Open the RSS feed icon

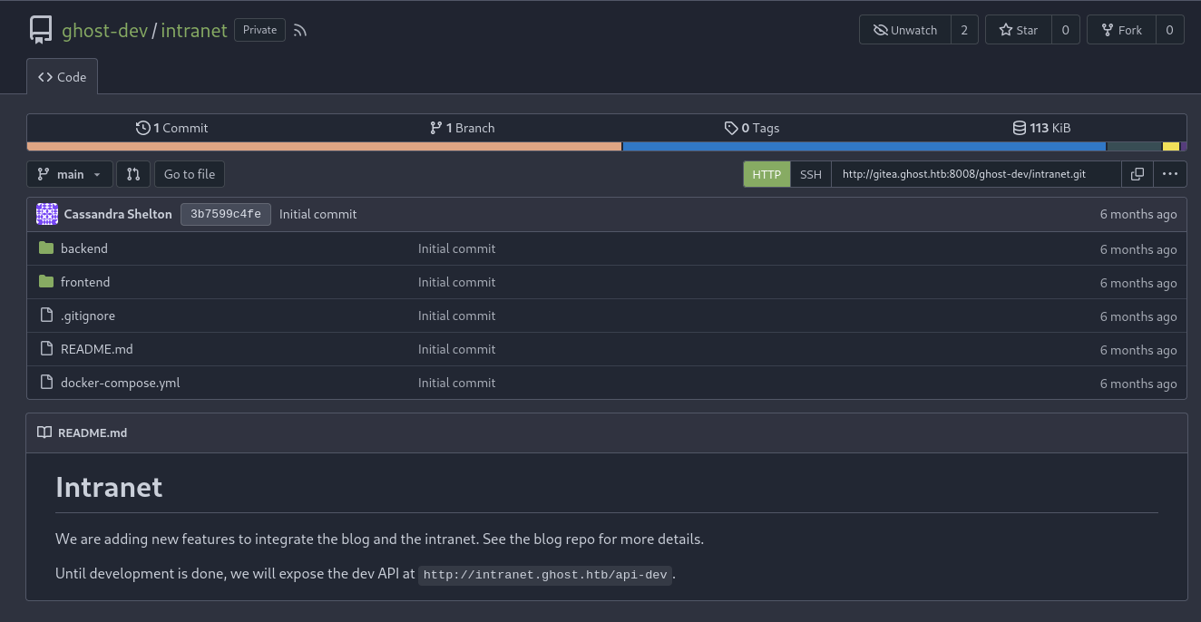(x=300, y=30)
